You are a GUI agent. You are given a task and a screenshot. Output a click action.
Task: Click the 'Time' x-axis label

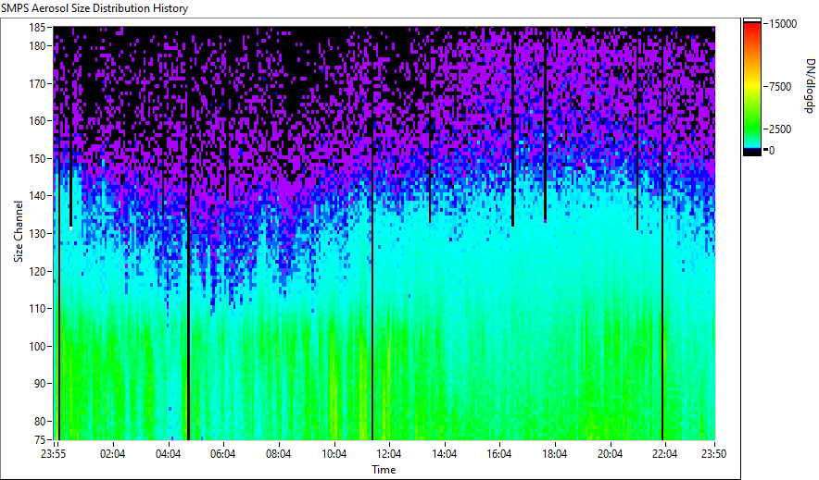[384, 470]
